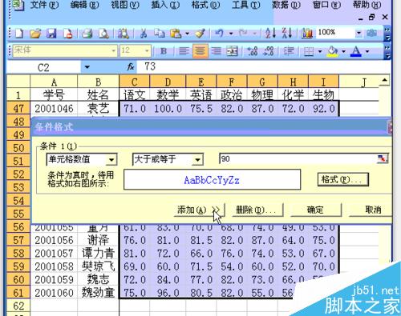Viewport: 401px width, 316px height.
Task: Open the 编辑 menu
Action: pyautogui.click(x=84, y=5)
